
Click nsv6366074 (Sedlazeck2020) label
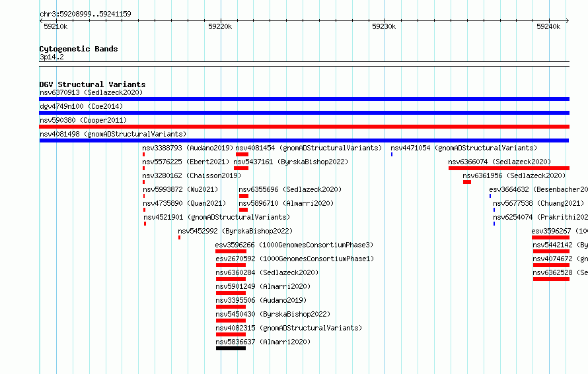[x=499, y=162]
